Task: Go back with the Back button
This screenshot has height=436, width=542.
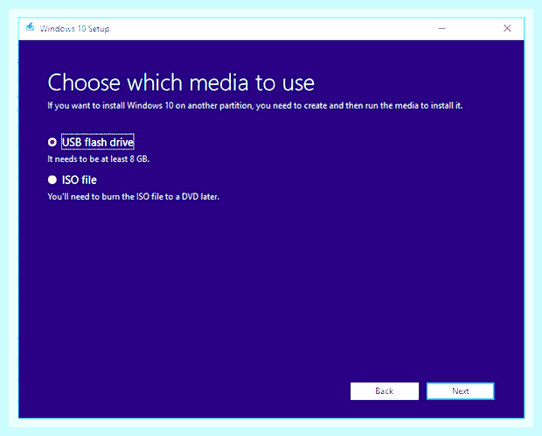Action: pyautogui.click(x=385, y=391)
